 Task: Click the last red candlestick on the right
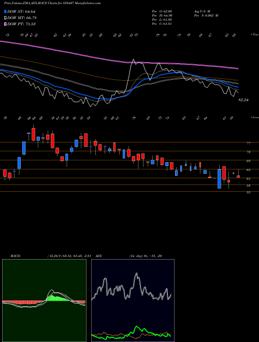tap(238, 177)
